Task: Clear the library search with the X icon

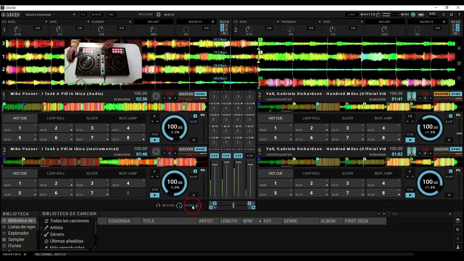Action: [450, 214]
